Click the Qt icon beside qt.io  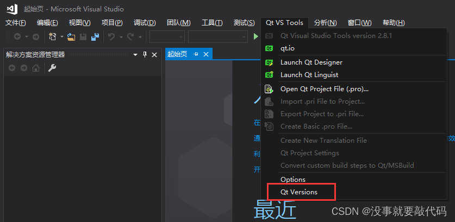coord(269,48)
